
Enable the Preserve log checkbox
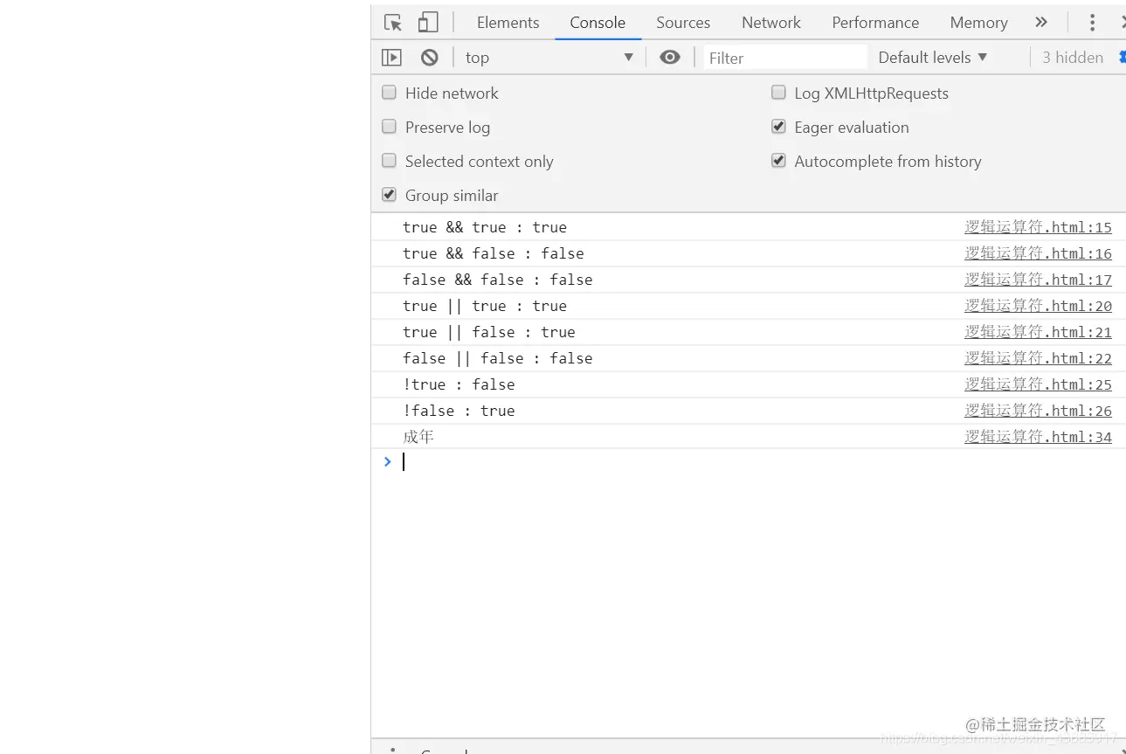click(x=390, y=127)
